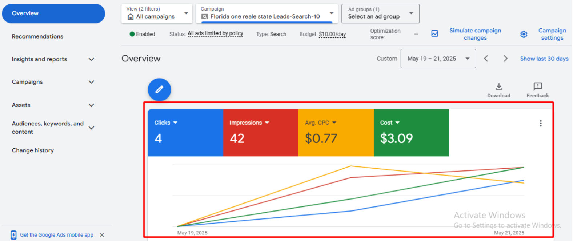573x245 pixels.
Task: Click Show last 30 days
Action: click(x=544, y=59)
